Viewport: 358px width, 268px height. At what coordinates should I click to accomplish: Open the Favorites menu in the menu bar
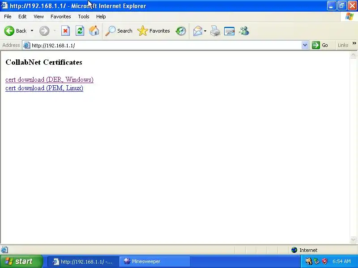tap(61, 17)
